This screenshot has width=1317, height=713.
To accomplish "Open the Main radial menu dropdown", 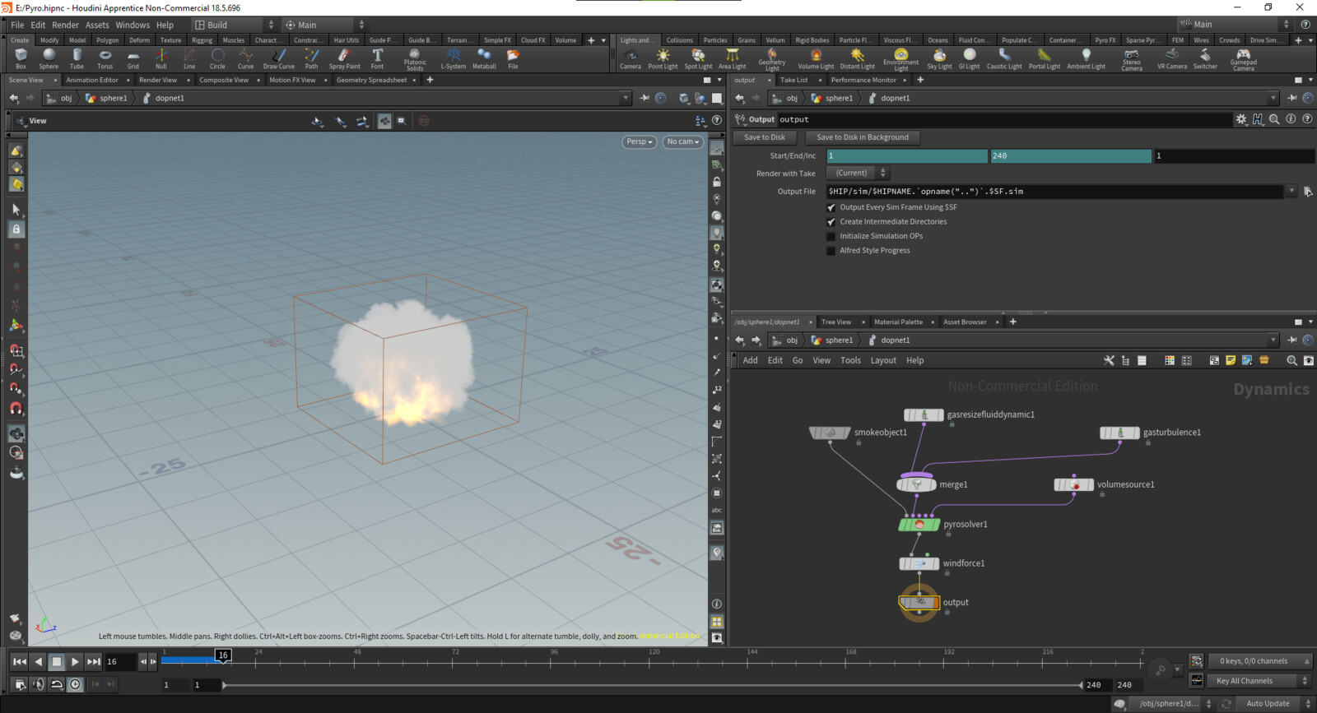I will click(324, 25).
